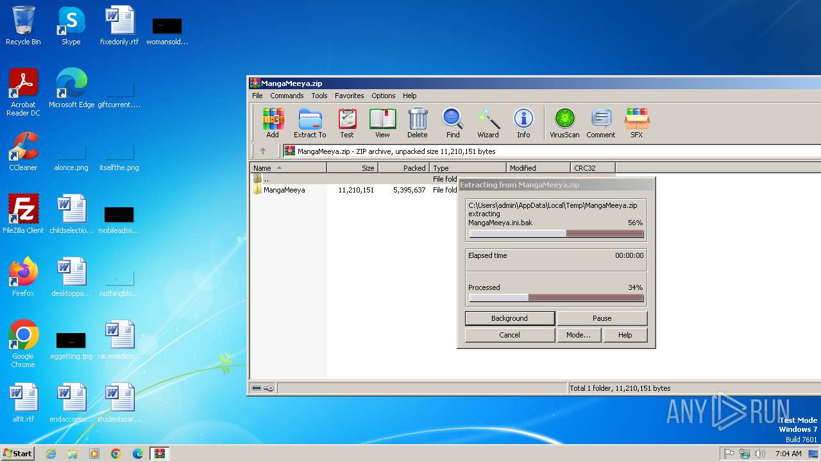
Task: Pause the extraction
Action: pyautogui.click(x=602, y=318)
